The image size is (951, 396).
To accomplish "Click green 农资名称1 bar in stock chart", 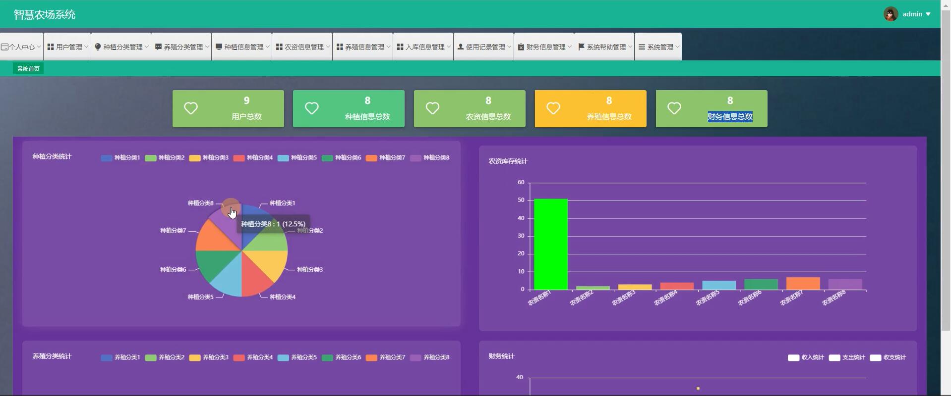I will 551,244.
